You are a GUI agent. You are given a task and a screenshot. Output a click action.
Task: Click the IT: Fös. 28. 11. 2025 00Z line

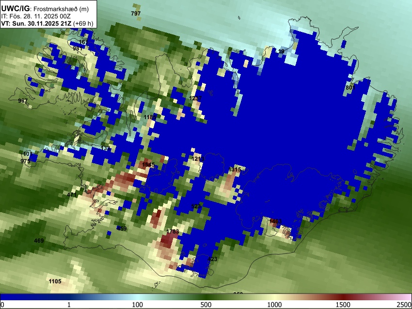coord(36,16)
